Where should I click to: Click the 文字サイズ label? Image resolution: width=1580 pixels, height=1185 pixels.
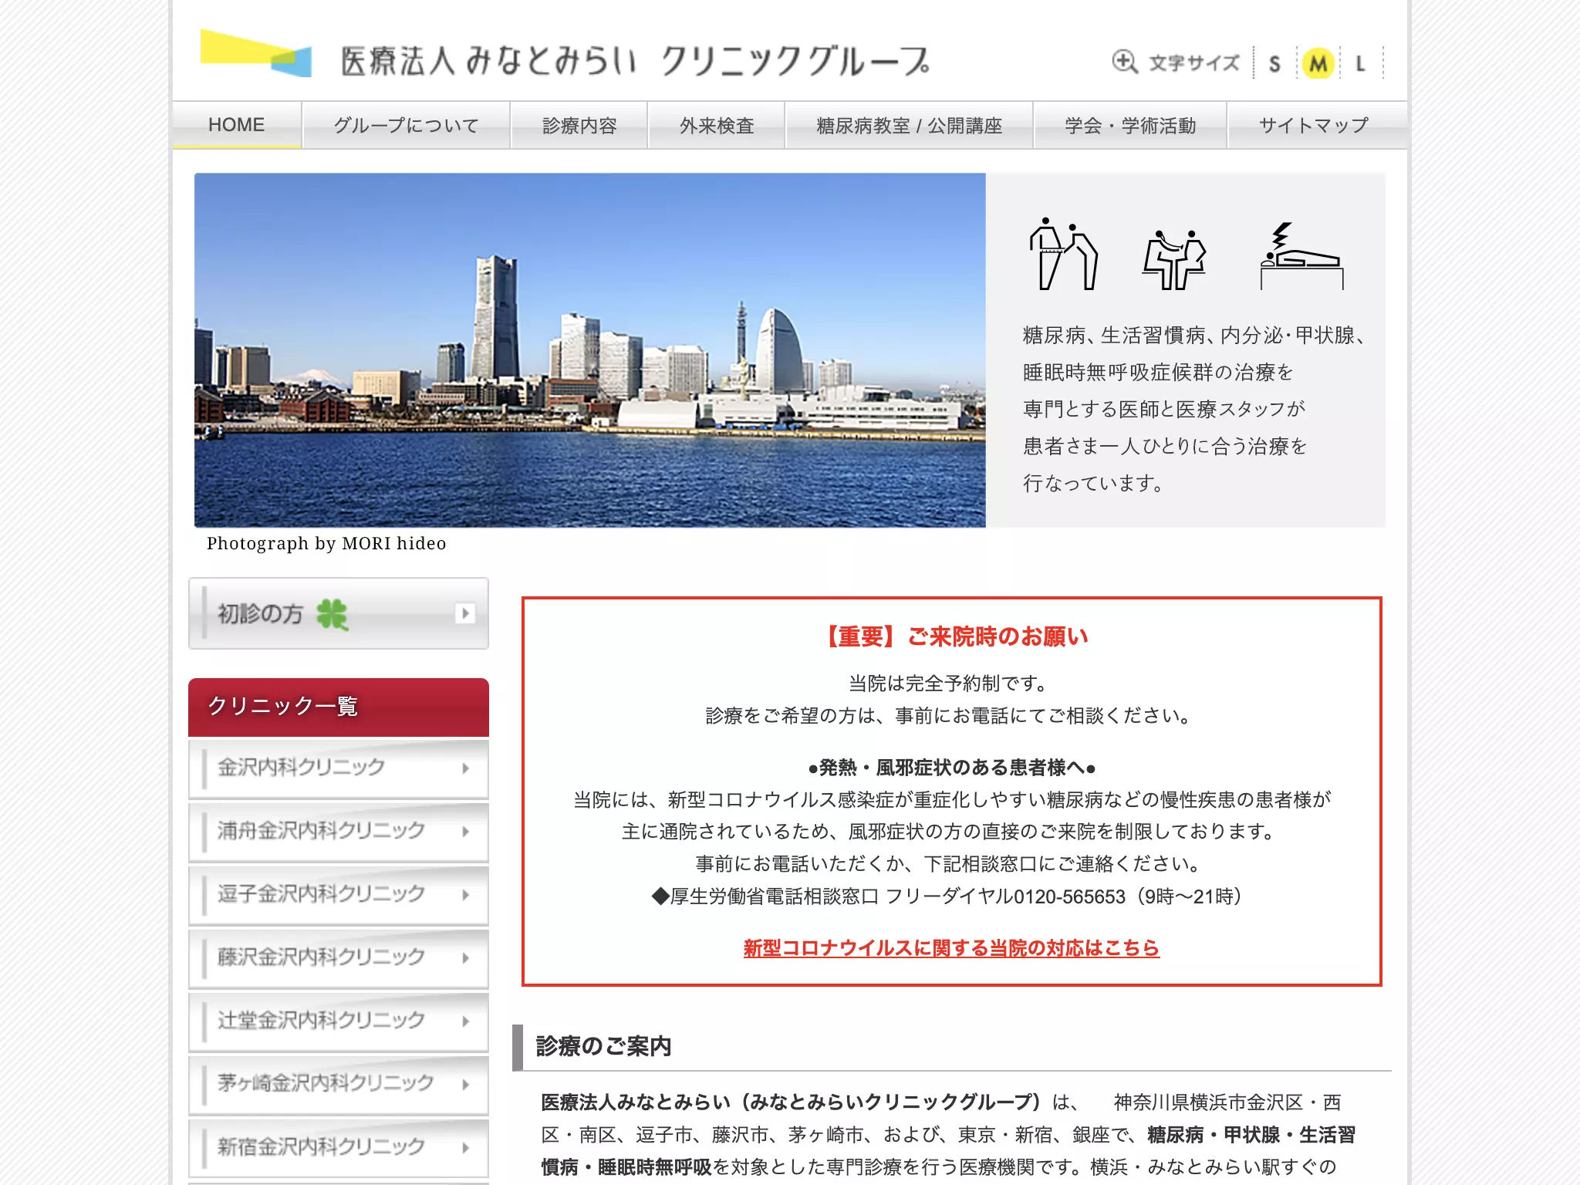(x=1193, y=62)
